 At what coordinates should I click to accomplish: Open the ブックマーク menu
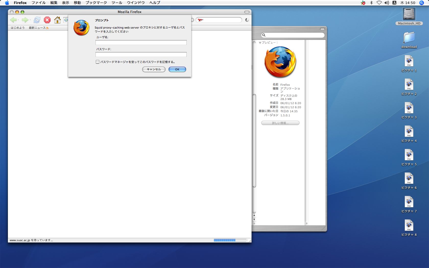pos(96,3)
